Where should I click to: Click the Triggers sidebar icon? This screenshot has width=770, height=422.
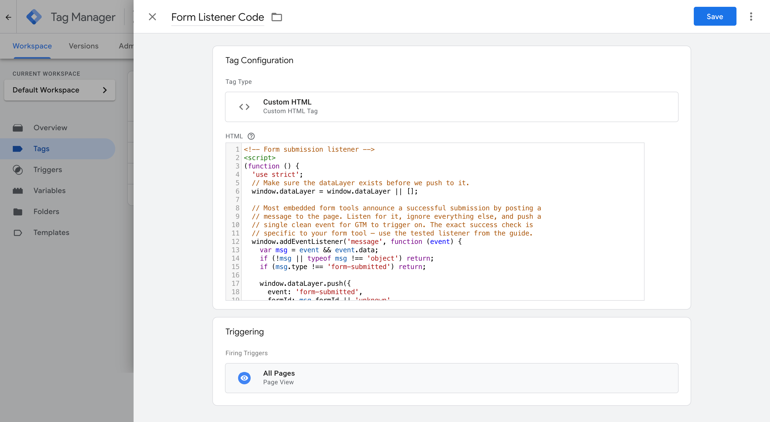point(18,169)
